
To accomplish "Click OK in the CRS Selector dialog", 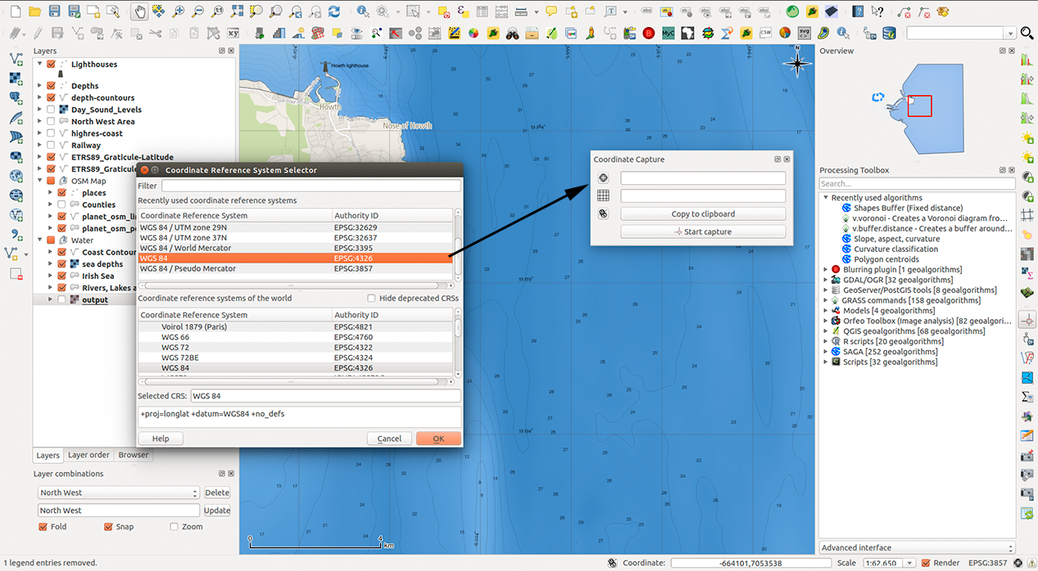I will (x=438, y=438).
